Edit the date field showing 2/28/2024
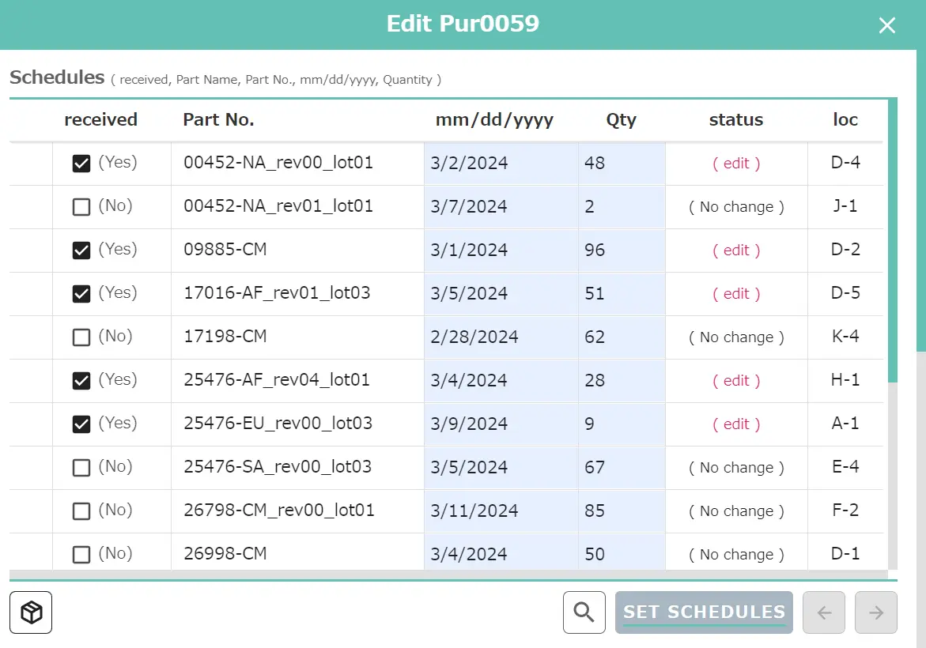This screenshot has width=926, height=648. coord(501,337)
